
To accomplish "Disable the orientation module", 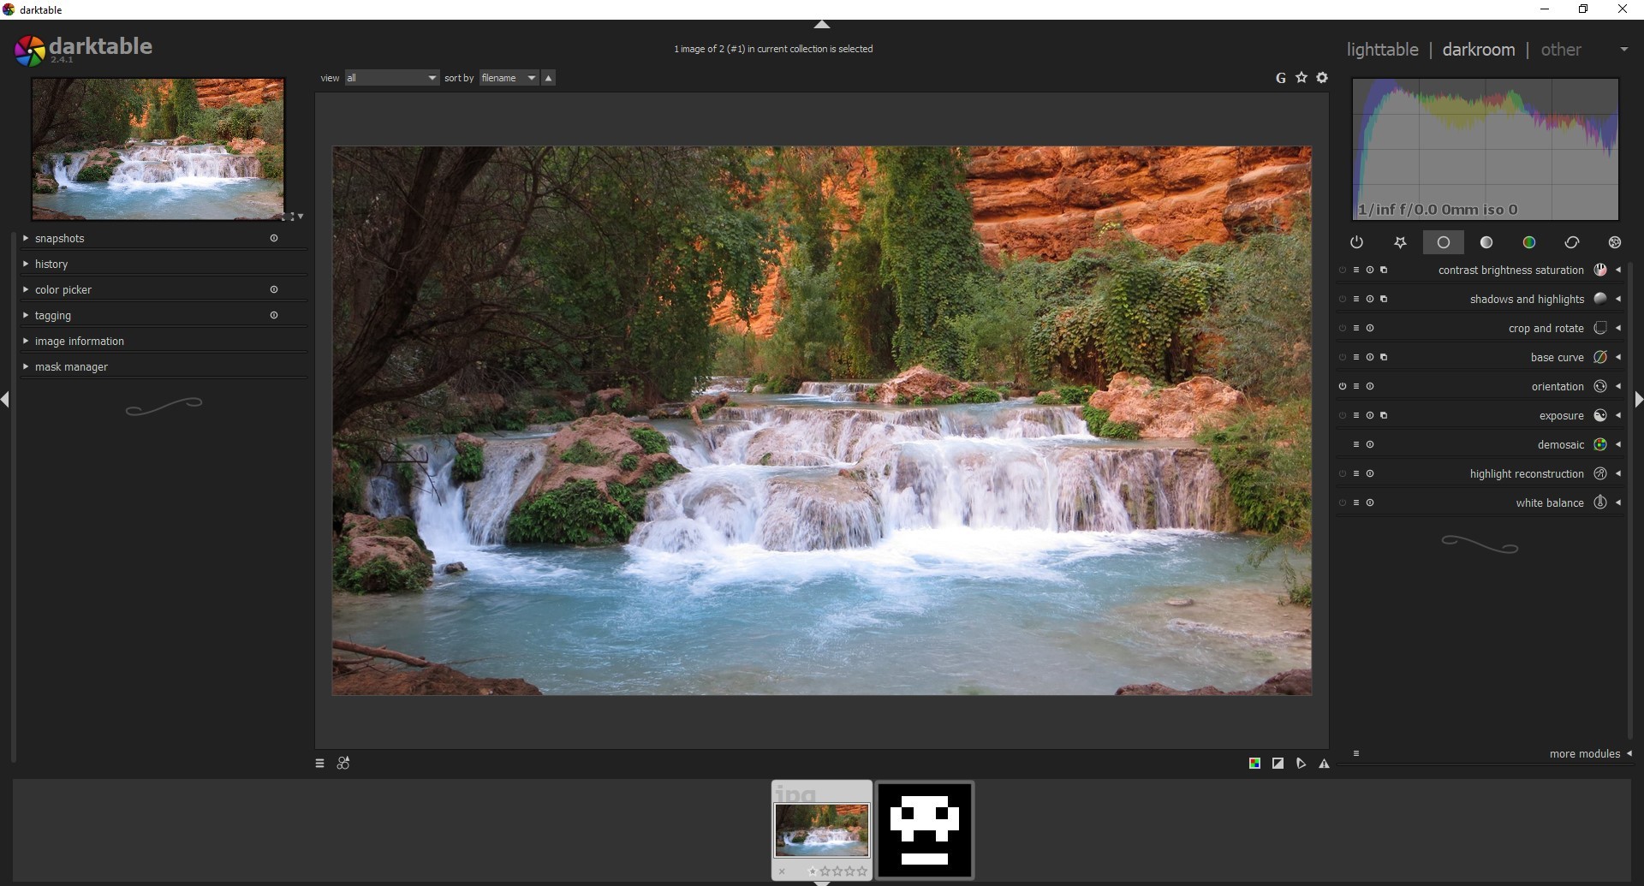I will (x=1343, y=387).
